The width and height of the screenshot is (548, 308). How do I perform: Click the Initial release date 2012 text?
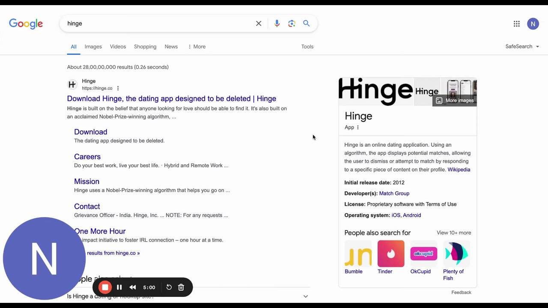pos(375,183)
